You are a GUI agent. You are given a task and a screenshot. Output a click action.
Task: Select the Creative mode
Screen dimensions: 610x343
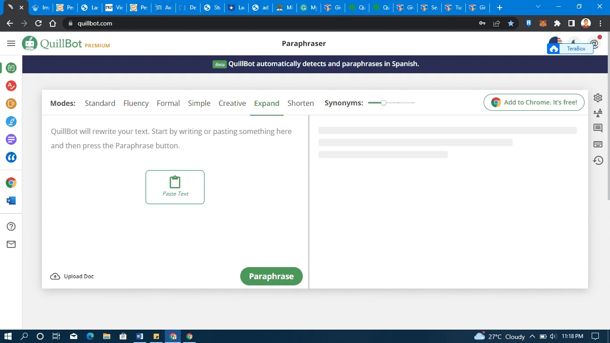[x=232, y=103]
